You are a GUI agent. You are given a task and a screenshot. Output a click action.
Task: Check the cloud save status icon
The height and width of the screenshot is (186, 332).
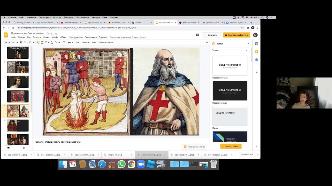tap(56, 34)
